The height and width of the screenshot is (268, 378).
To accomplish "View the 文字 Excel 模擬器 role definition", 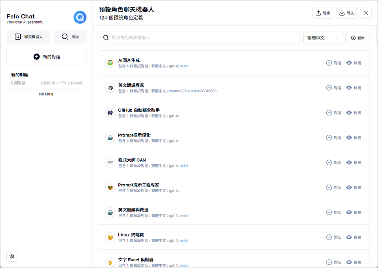I will click(354, 262).
